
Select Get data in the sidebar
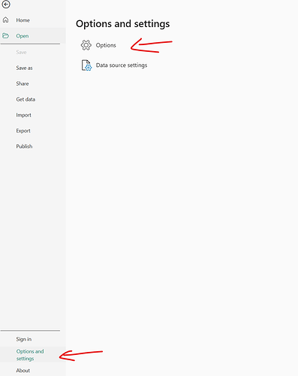pyautogui.click(x=26, y=99)
